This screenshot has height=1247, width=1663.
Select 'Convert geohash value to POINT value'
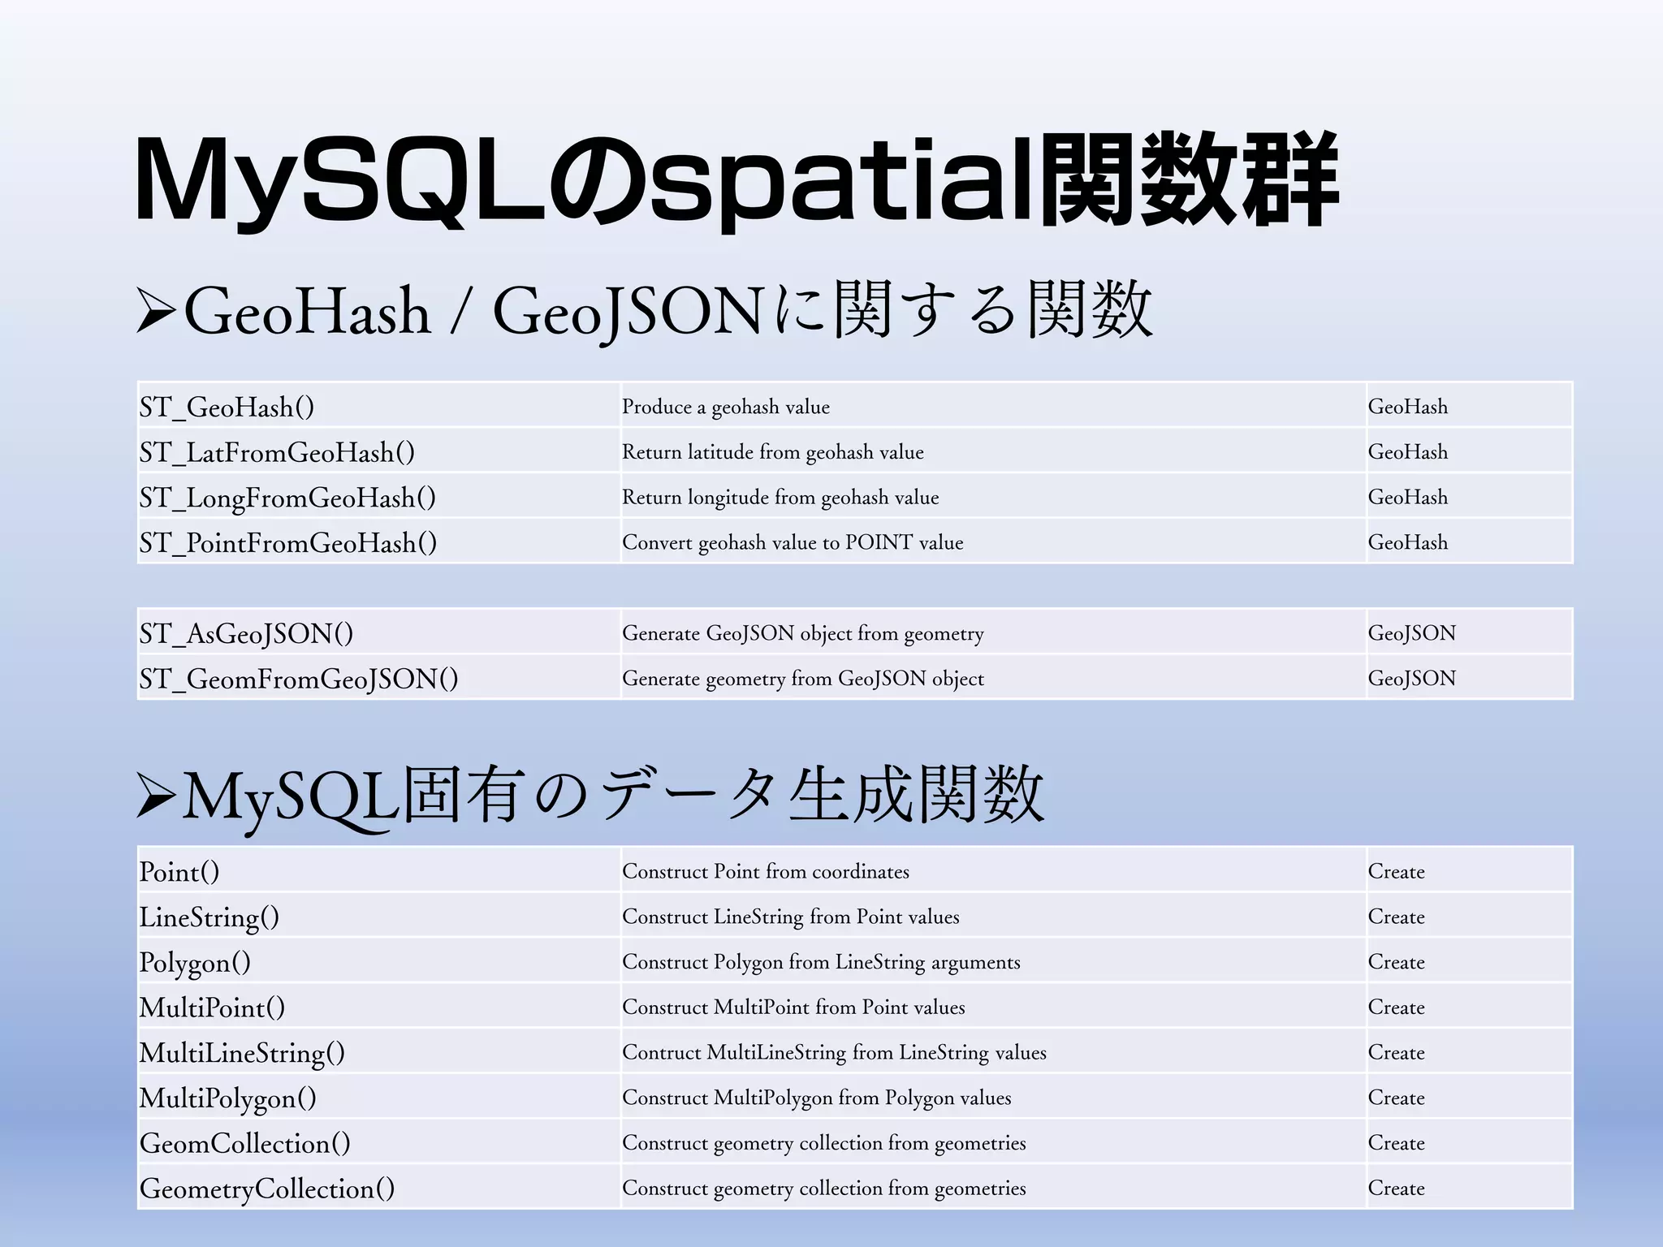pyautogui.click(x=793, y=543)
